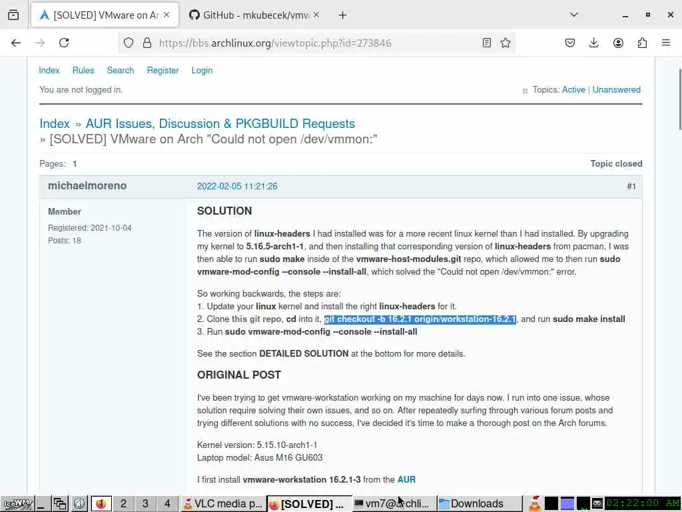The image size is (682, 512).
Task: Switch to workspace 3
Action: click(145, 504)
